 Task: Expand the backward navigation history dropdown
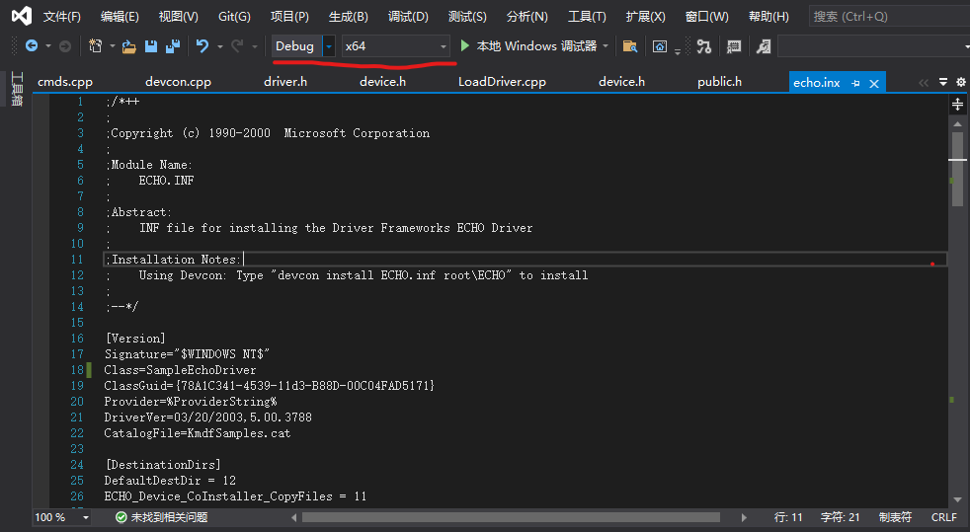[48, 46]
